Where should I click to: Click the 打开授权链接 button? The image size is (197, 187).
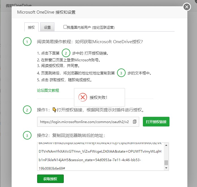click(x=156, y=122)
